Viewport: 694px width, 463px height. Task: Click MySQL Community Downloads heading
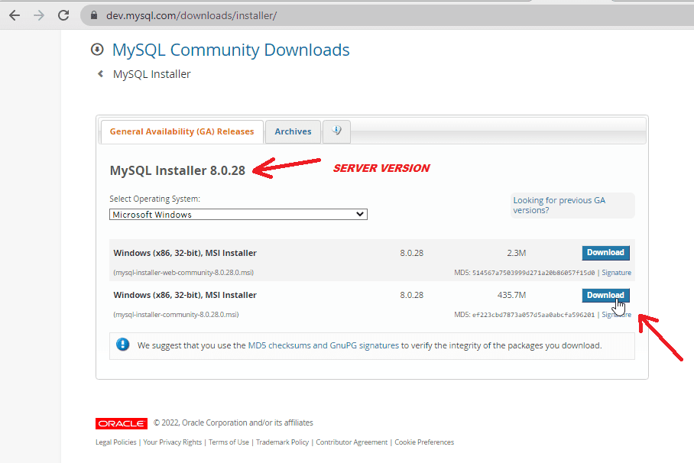pyautogui.click(x=231, y=50)
